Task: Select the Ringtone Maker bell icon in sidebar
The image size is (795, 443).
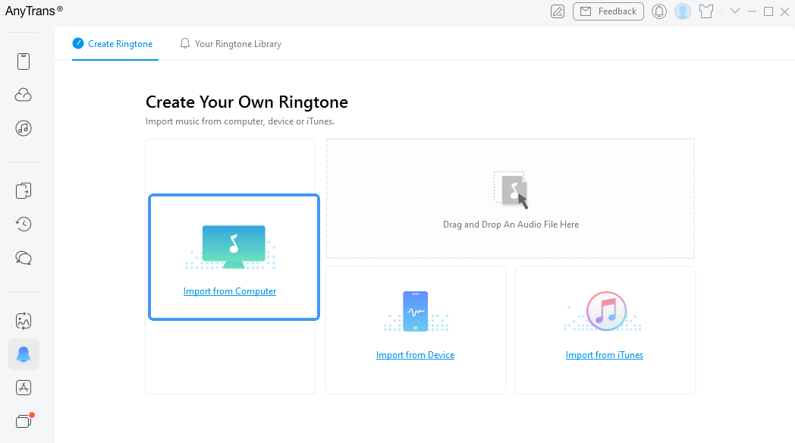Action: click(x=24, y=354)
